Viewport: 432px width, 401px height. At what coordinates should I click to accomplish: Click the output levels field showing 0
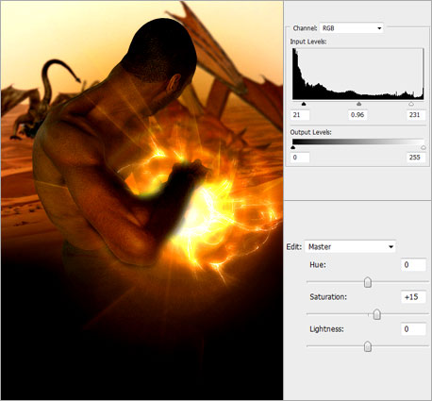pos(300,158)
